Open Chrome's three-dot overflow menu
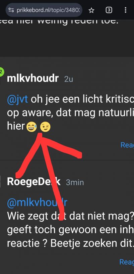The width and height of the screenshot is (134, 274). [x=126, y=10]
